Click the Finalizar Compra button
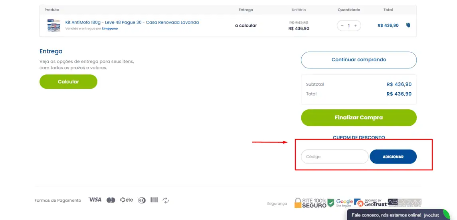Screen dimensions: 457x220 (x=359, y=118)
